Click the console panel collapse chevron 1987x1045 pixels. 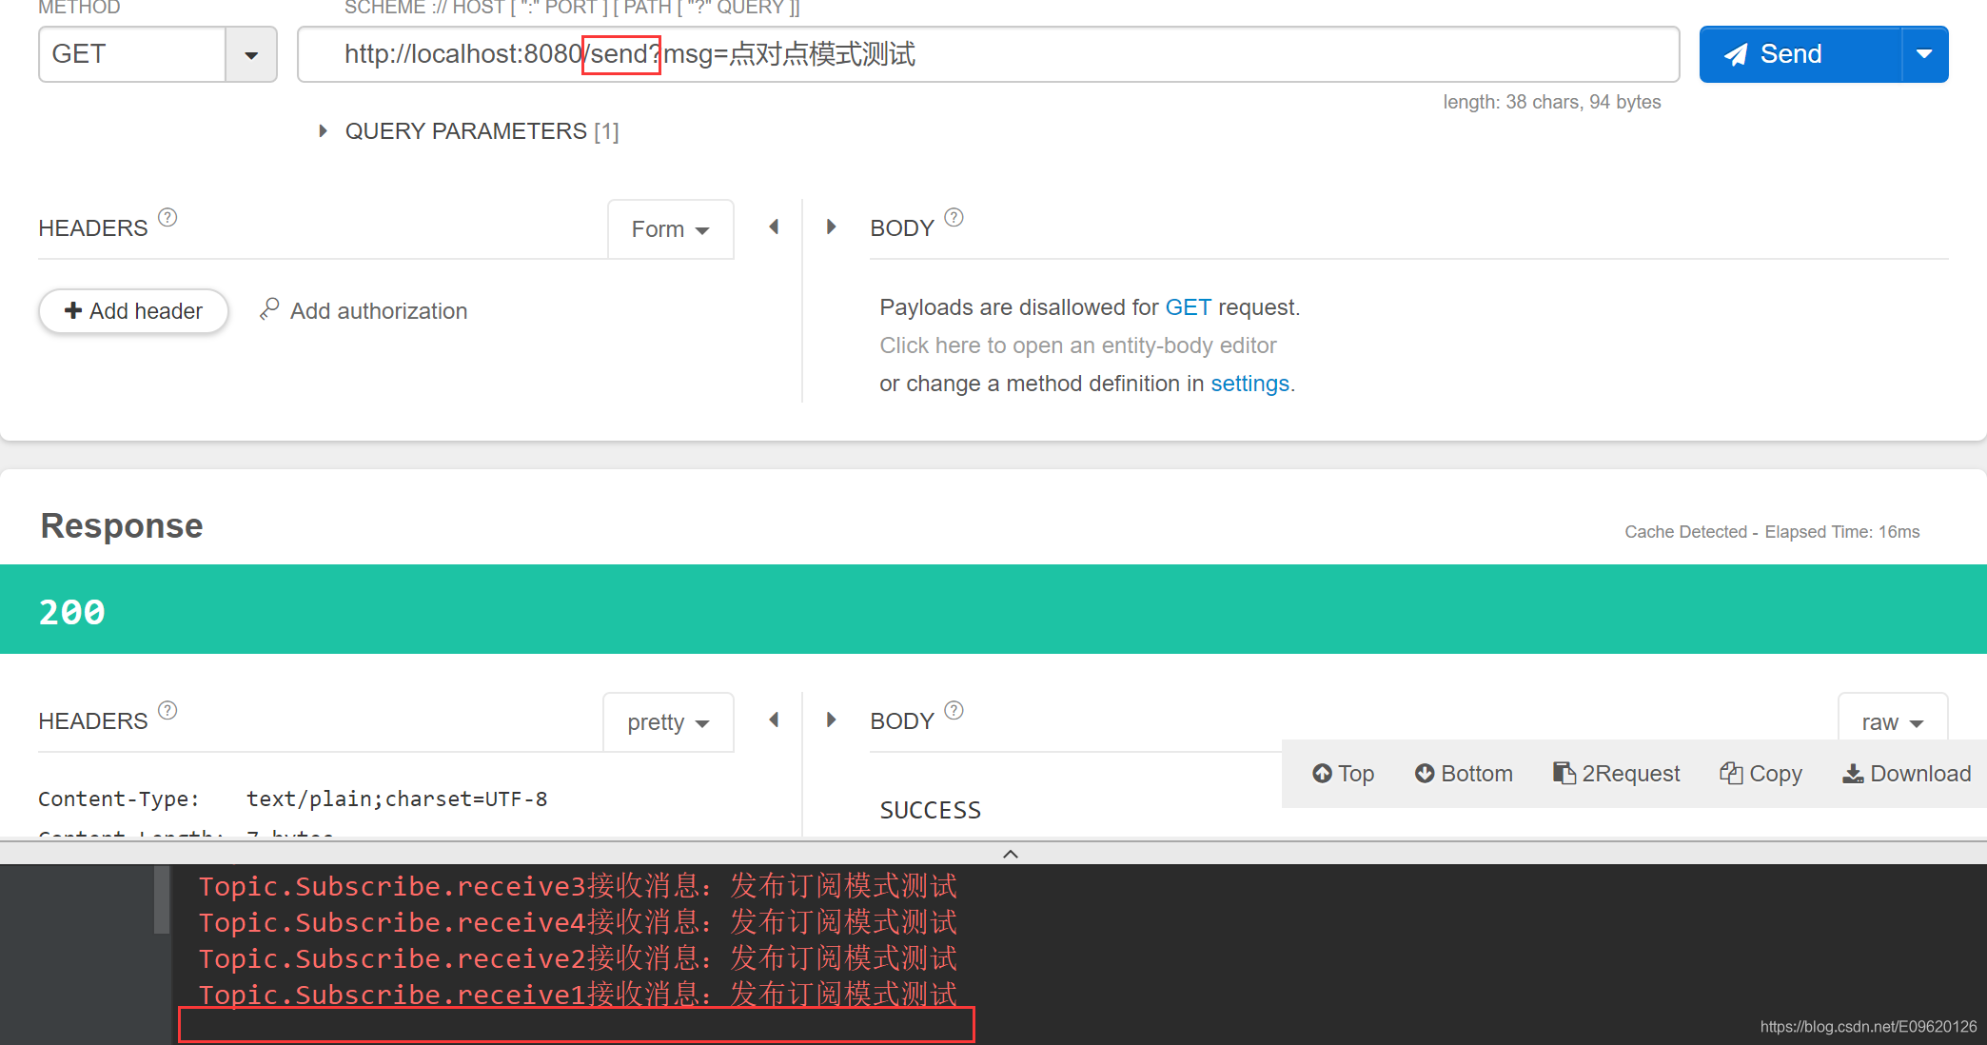coord(1011,854)
